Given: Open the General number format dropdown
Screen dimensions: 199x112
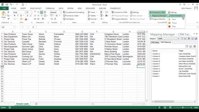Looking at the screenshot, I should [60, 12].
